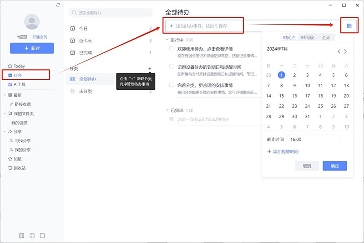Screen dimensions: 364x243
Task: Switch to two-column layout icon
Action: tap(32, 236)
